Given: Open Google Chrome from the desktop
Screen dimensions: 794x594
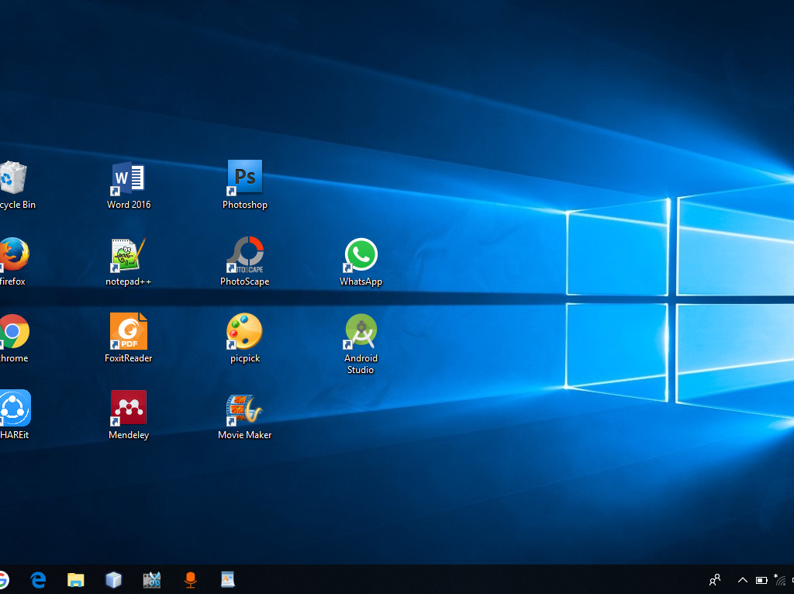Looking at the screenshot, I should (x=13, y=330).
